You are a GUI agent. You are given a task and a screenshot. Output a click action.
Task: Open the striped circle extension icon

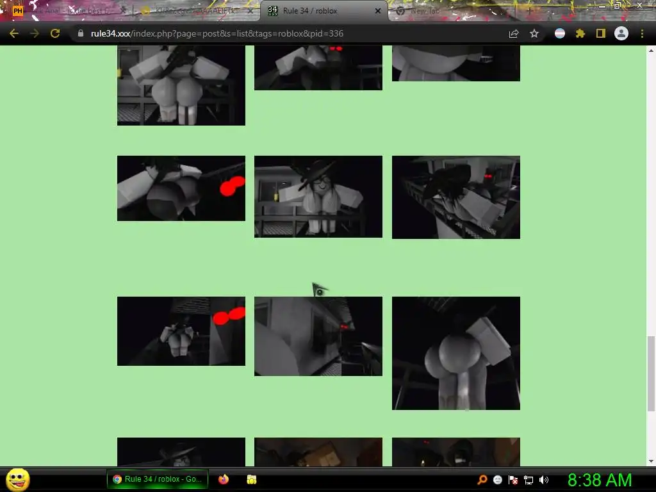pyautogui.click(x=560, y=33)
